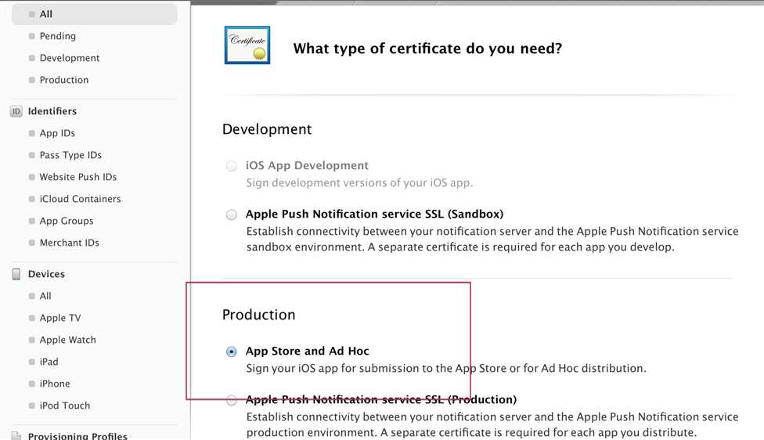The image size is (764, 440).
Task: Click Apple Push Notification service SSL (Sandbox) label
Action: coord(374,214)
